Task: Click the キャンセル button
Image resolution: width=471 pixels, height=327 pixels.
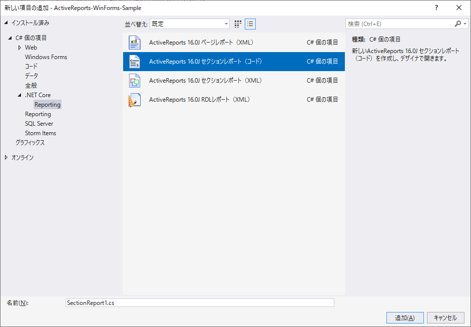Action: (445, 317)
